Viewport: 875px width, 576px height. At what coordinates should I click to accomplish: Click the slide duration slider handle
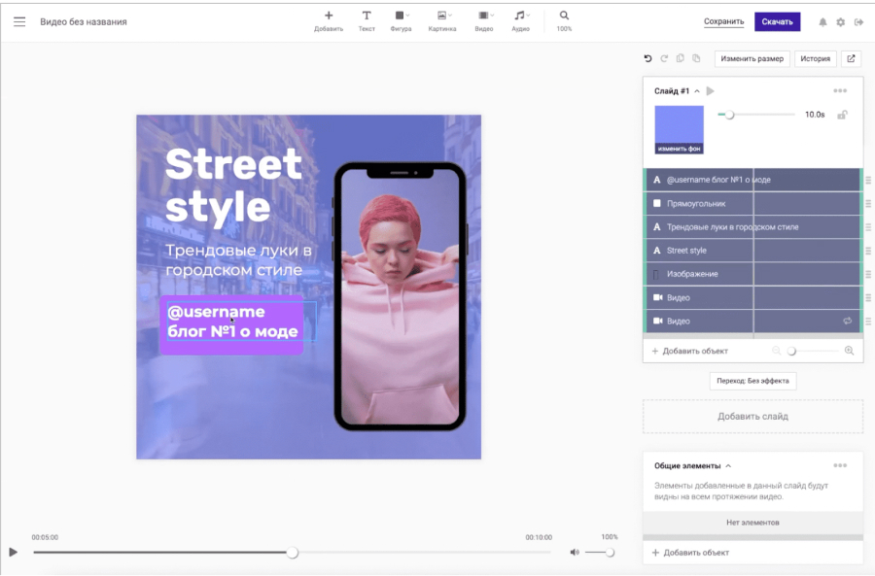tap(729, 115)
